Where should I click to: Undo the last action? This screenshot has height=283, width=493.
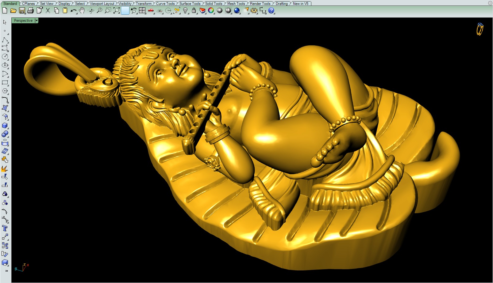74,10
